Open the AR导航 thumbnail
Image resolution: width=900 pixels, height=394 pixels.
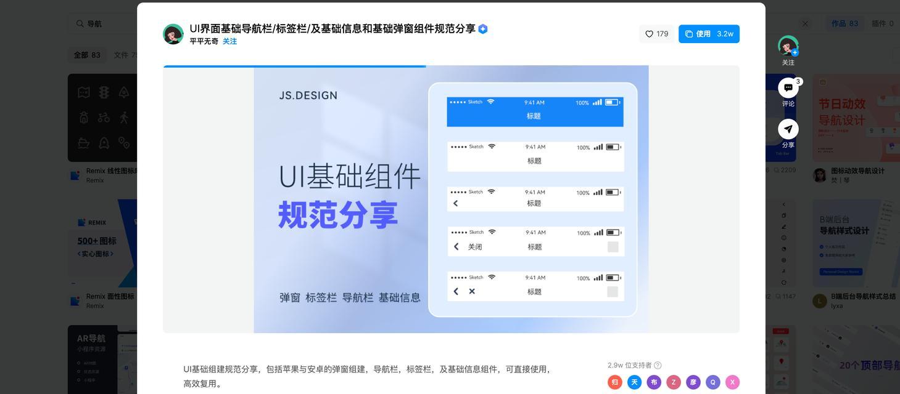102,360
